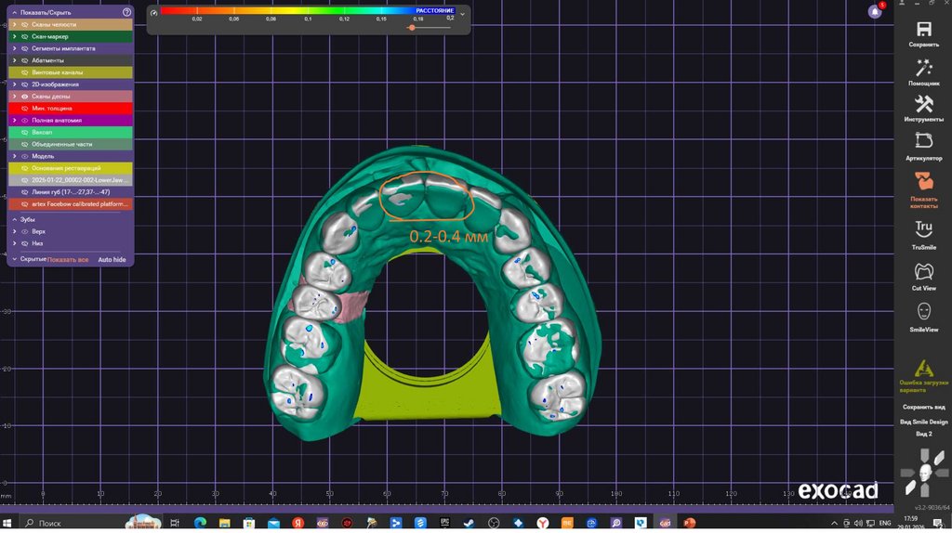
Task: Click the help question mark in Показать/Скрыть
Action: point(126,12)
